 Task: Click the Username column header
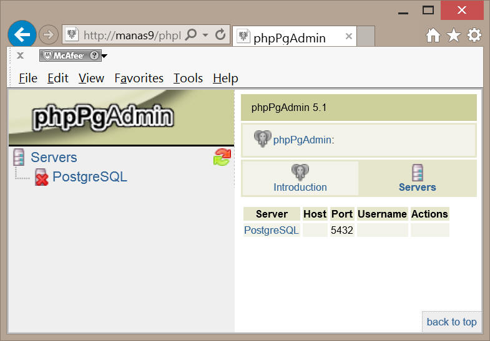point(383,214)
